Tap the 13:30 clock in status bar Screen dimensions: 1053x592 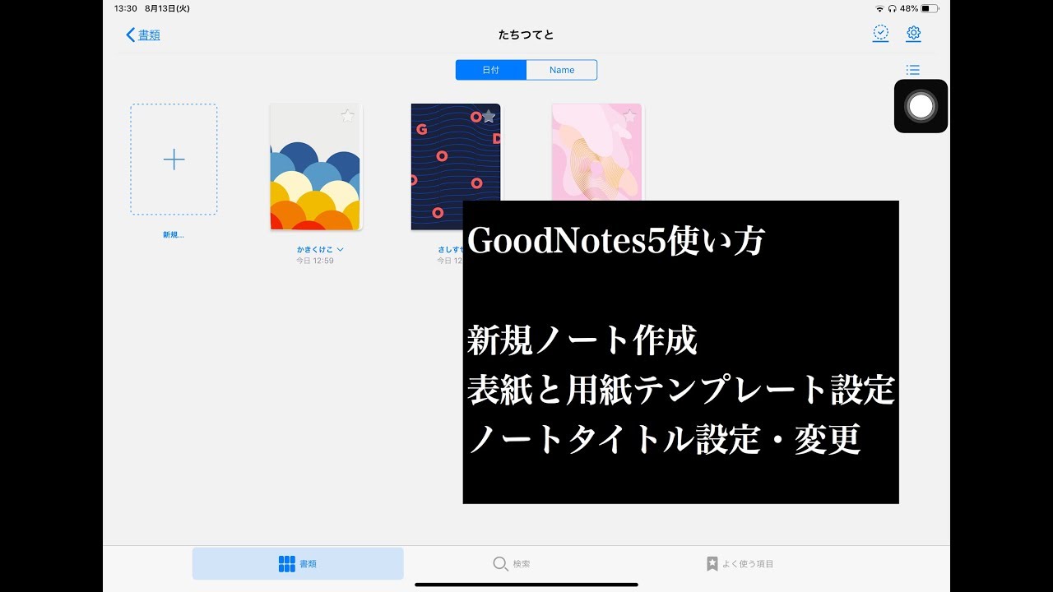(125, 8)
